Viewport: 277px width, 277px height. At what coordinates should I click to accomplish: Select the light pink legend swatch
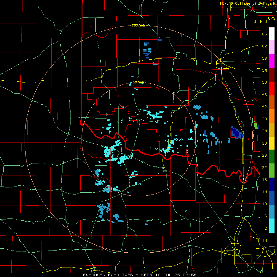pos(272,47)
